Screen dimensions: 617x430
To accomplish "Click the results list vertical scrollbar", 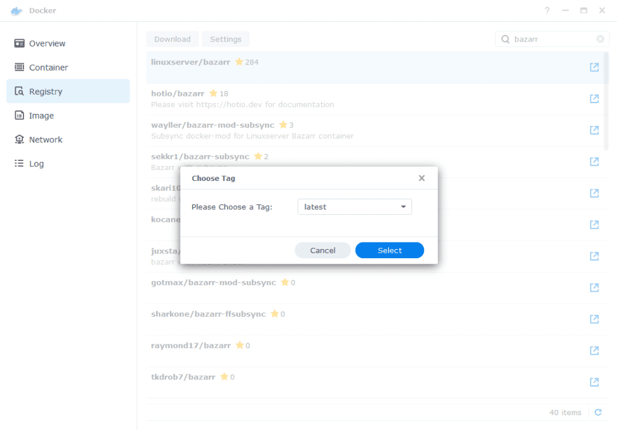I will [606, 101].
